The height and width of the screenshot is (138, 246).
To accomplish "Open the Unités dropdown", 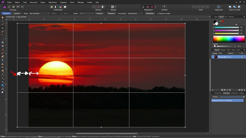I will click(86, 13).
